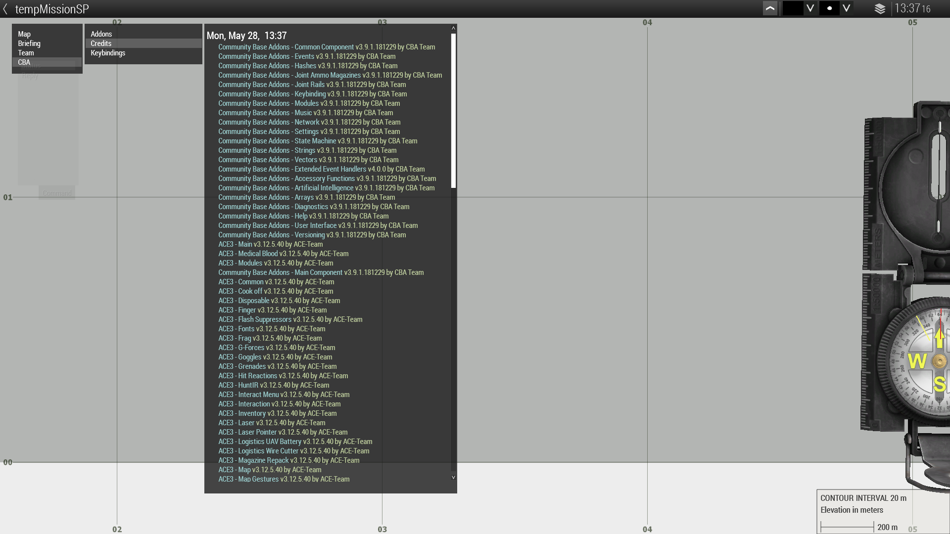Open the marker shape dropdown arrow
The height and width of the screenshot is (534, 950).
847,8
